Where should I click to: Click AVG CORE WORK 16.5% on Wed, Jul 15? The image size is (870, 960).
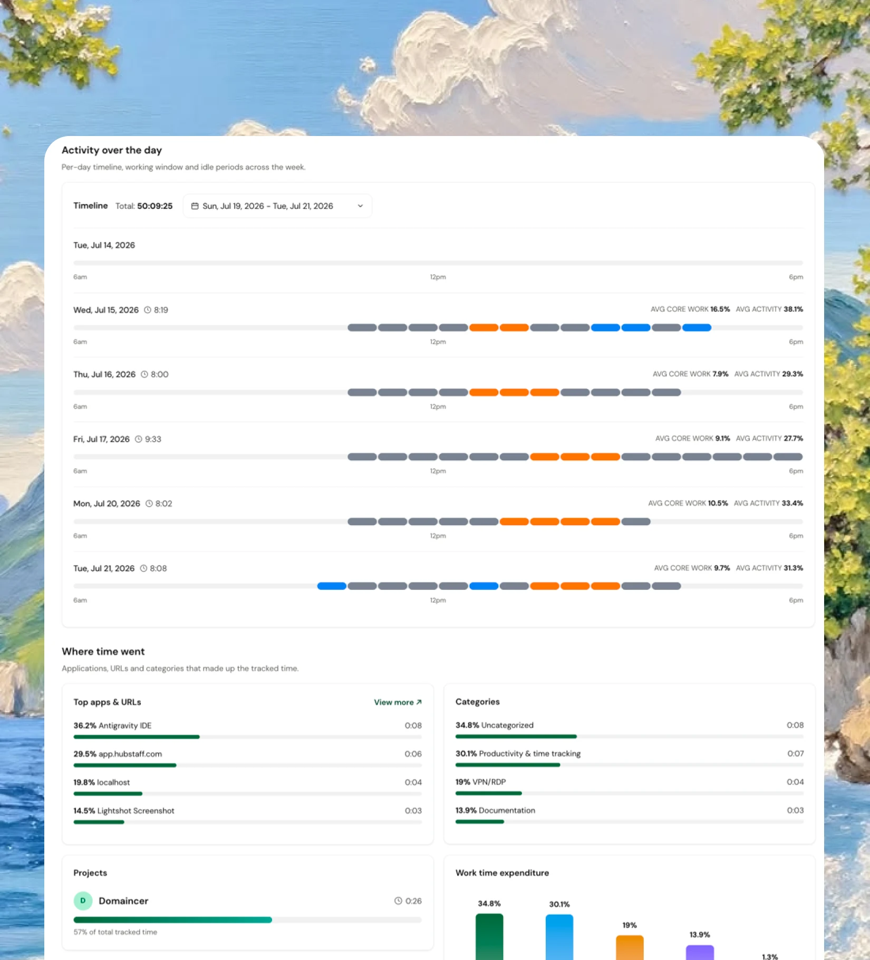coord(690,309)
